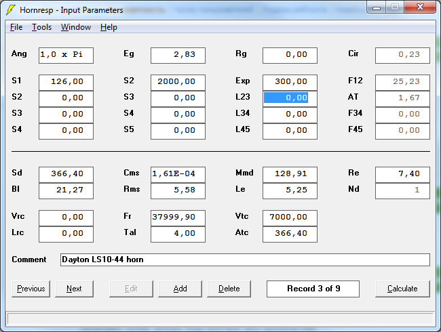Image resolution: width=441 pixels, height=332 pixels.
Task: Select the Tal field showing 4,00
Action: (178, 234)
